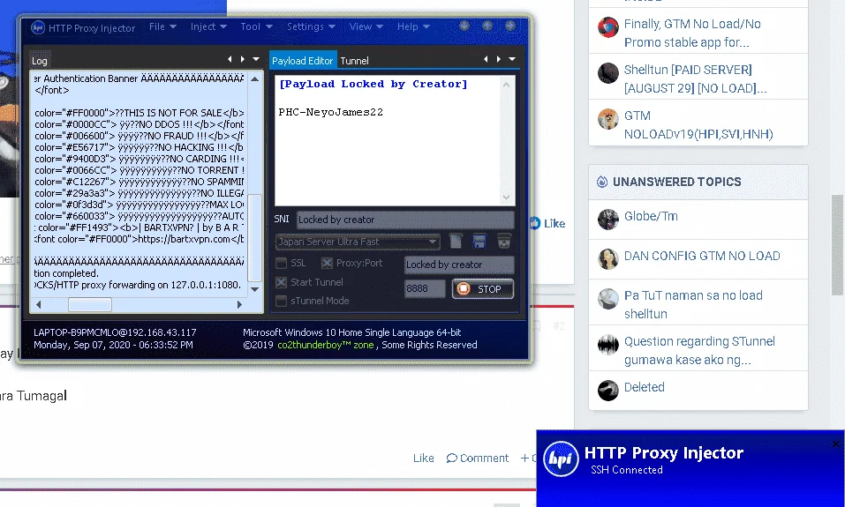Image resolution: width=845 pixels, height=507 pixels.
Task: Toggle the Proxy:Port checkbox
Action: 327,263
